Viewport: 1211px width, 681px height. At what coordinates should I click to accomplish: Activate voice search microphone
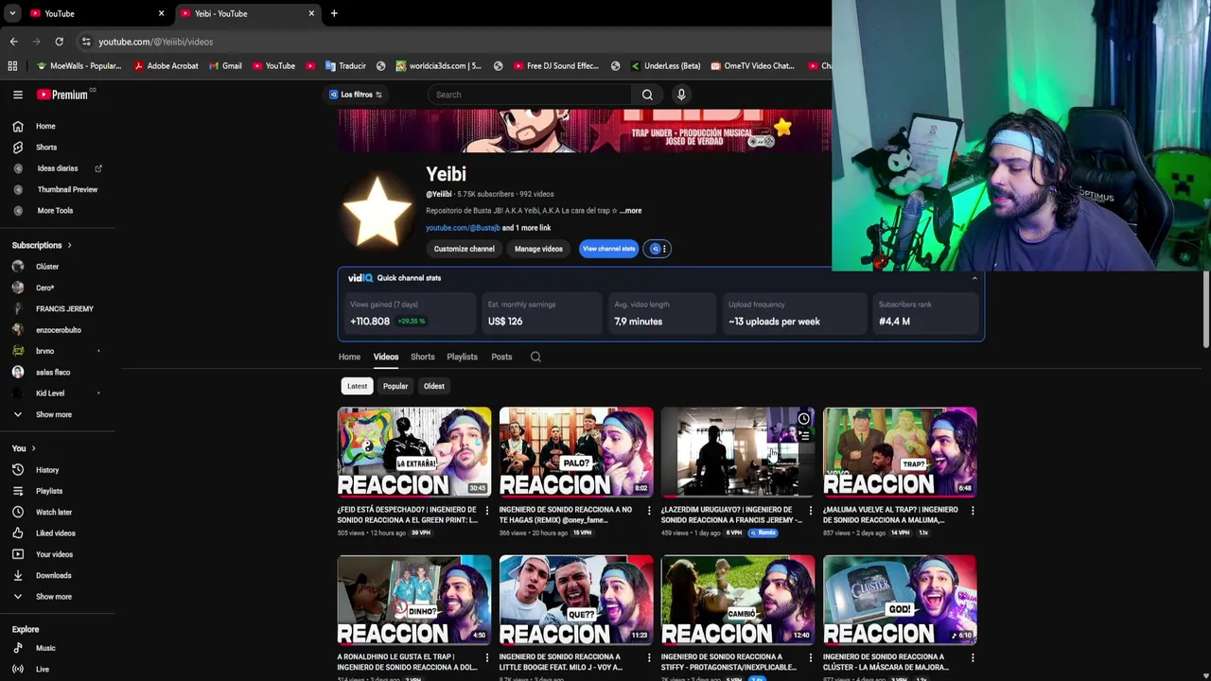[x=681, y=95]
